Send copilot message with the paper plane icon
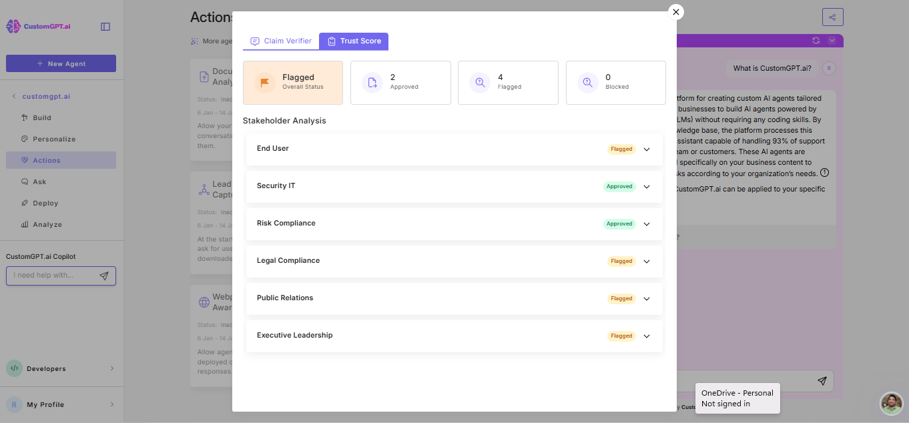909x423 pixels. [104, 275]
